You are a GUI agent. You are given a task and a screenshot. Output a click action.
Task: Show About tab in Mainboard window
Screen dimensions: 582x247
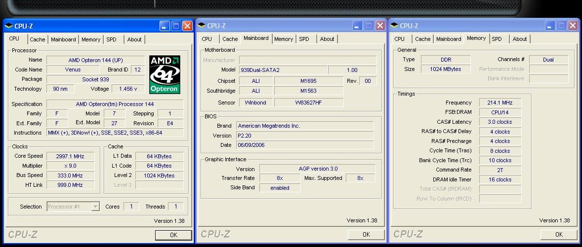(x=327, y=39)
